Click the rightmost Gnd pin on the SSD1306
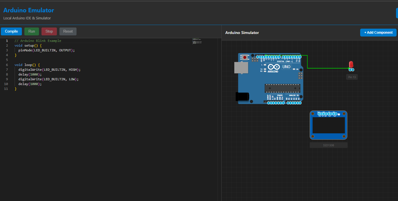This screenshot has width=398, height=201. [x=336, y=114]
